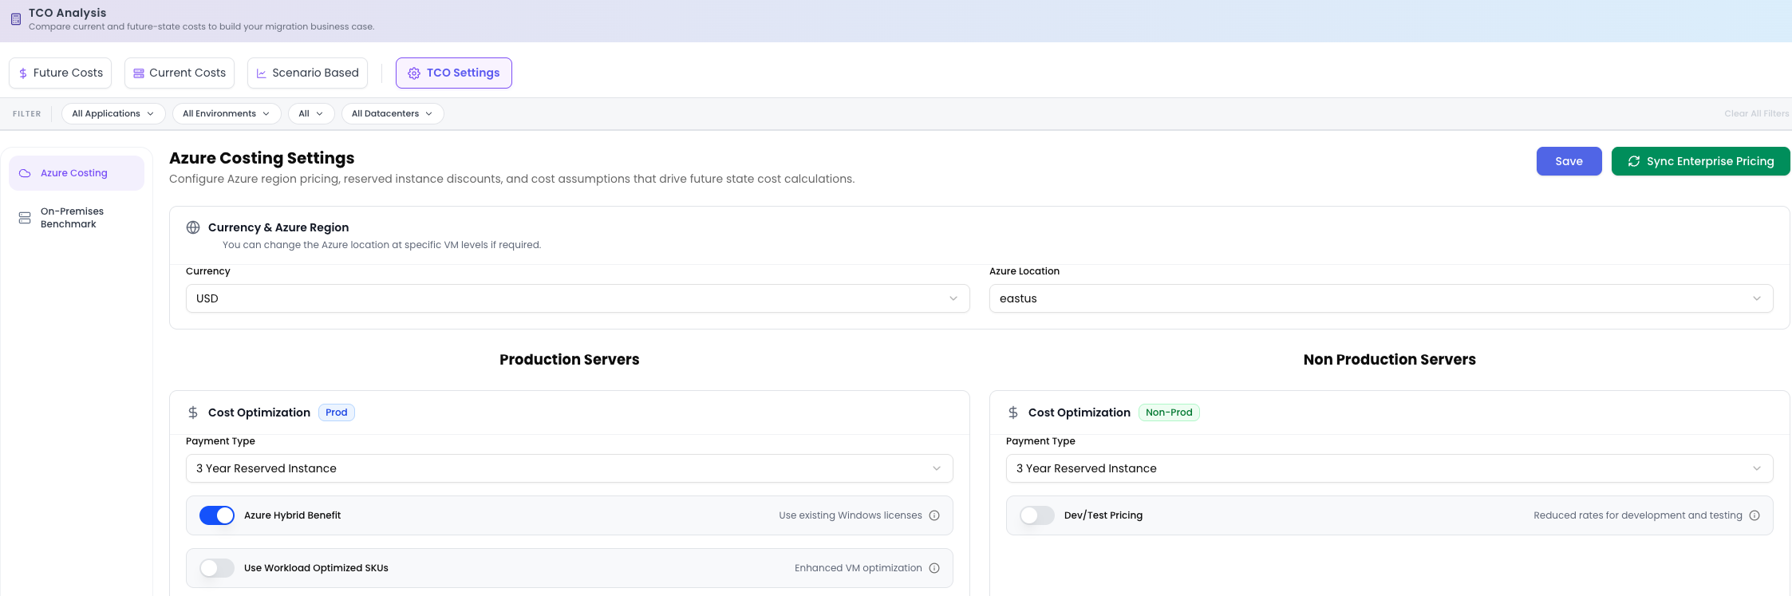This screenshot has width=1792, height=596.
Task: Click the sync arrows icon on Sync Enterprise Pricing
Action: coord(1634,161)
